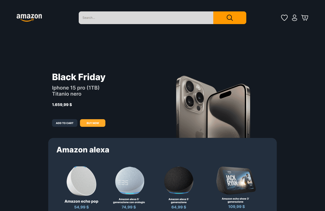The width and height of the screenshot is (325, 211).
Task: Open the Black Friday heading
Action: [79, 77]
